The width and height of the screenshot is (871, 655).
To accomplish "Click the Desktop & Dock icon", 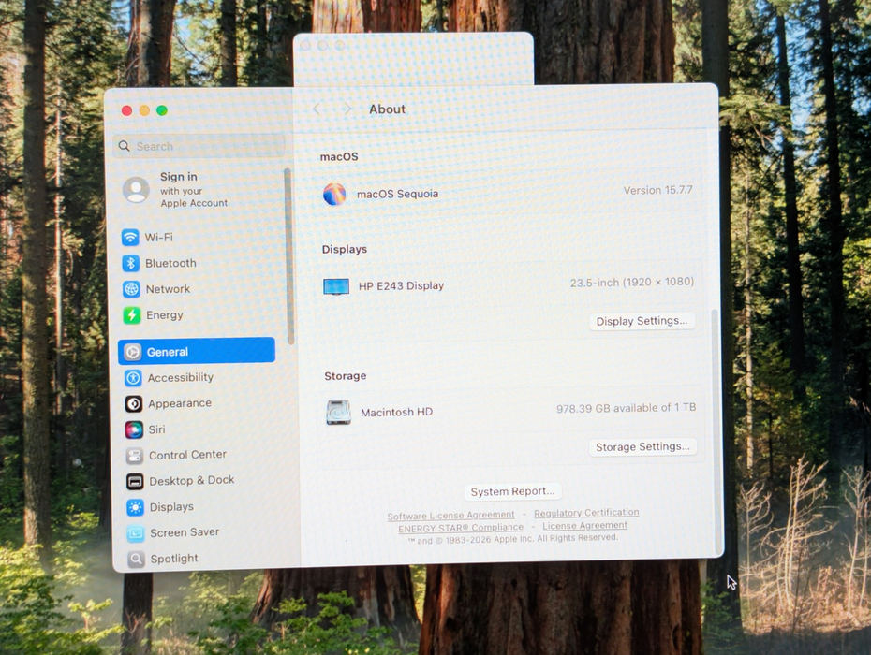I will [x=135, y=481].
